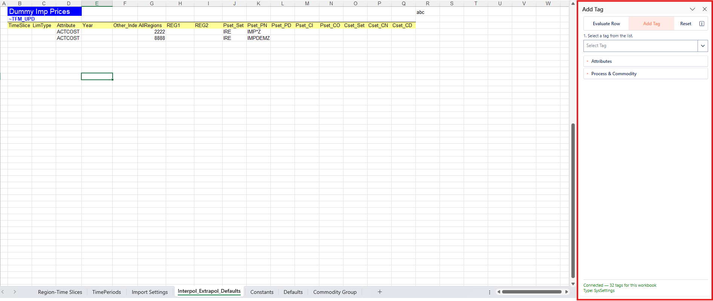Select the TimeSlice header cell
713x301 pixels.
click(20, 25)
